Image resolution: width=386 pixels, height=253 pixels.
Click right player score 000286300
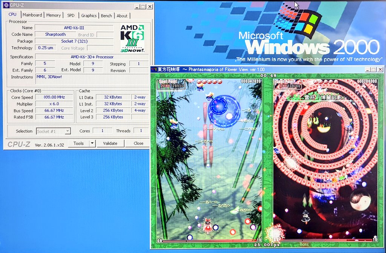367,81
